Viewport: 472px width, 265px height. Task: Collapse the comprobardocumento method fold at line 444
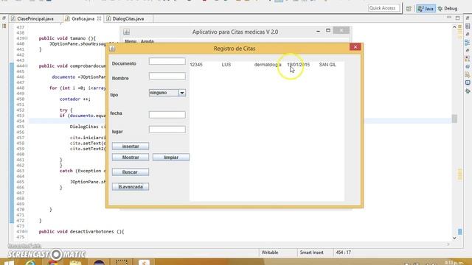coord(27,66)
